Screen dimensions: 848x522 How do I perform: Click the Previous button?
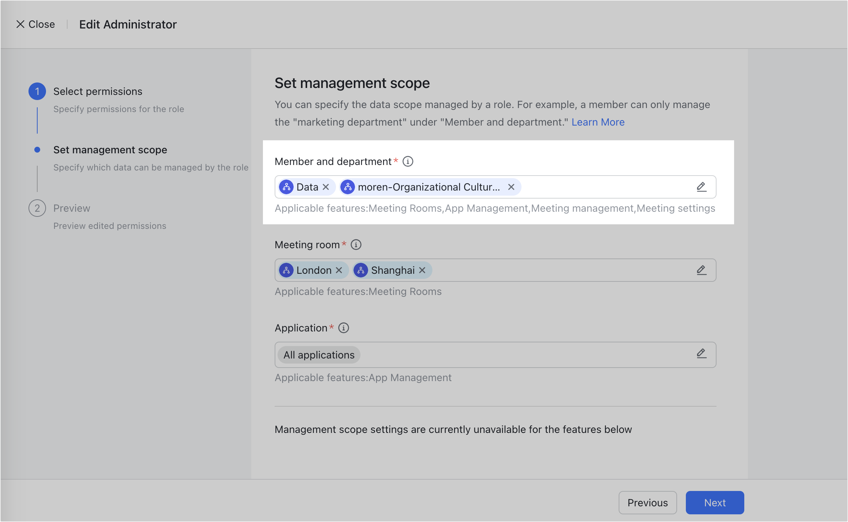tap(647, 503)
